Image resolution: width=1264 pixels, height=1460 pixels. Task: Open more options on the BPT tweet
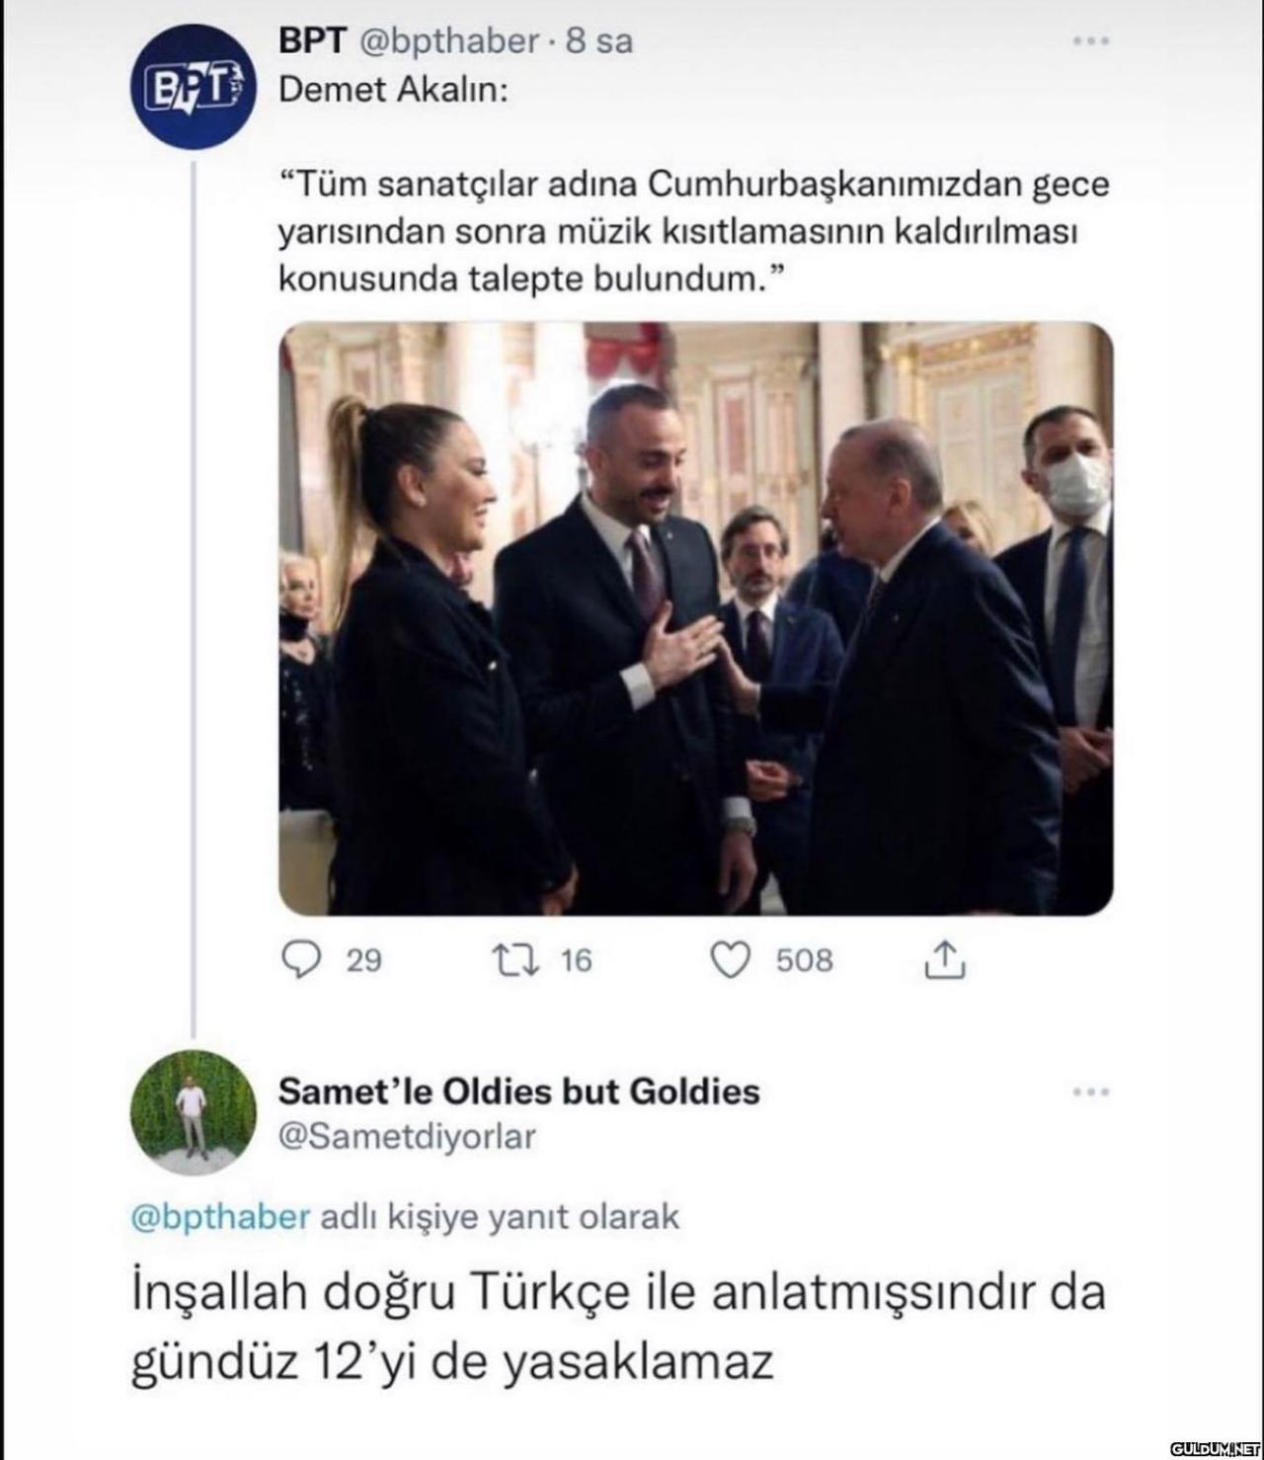1091,41
